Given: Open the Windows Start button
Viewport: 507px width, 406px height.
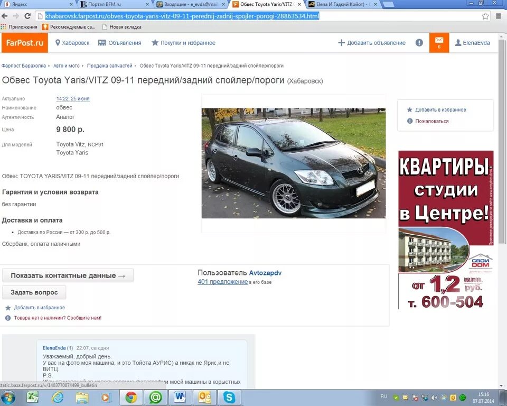Looking at the screenshot, I should click(x=8, y=398).
